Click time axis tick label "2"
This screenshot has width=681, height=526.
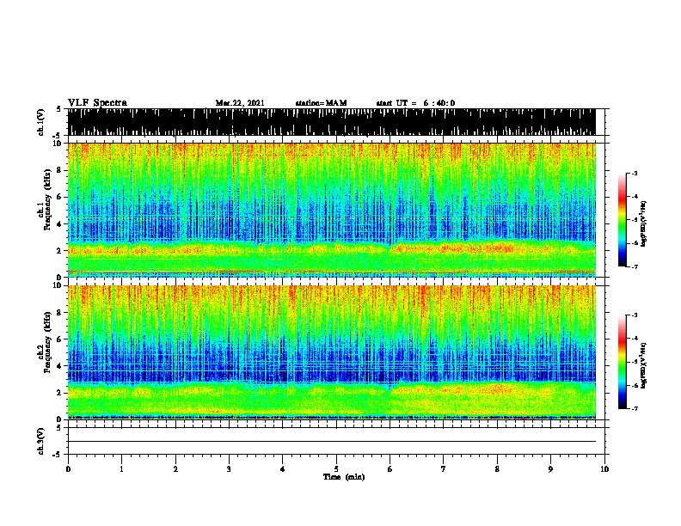coord(175,468)
